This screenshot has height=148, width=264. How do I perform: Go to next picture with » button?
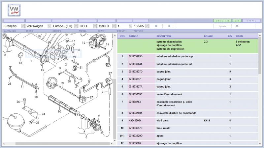pos(169,26)
